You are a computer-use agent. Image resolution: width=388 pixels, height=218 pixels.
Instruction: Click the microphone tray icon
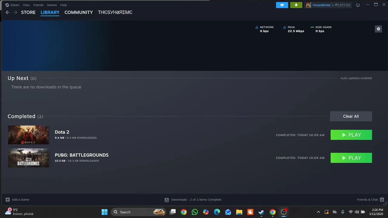[343, 212]
